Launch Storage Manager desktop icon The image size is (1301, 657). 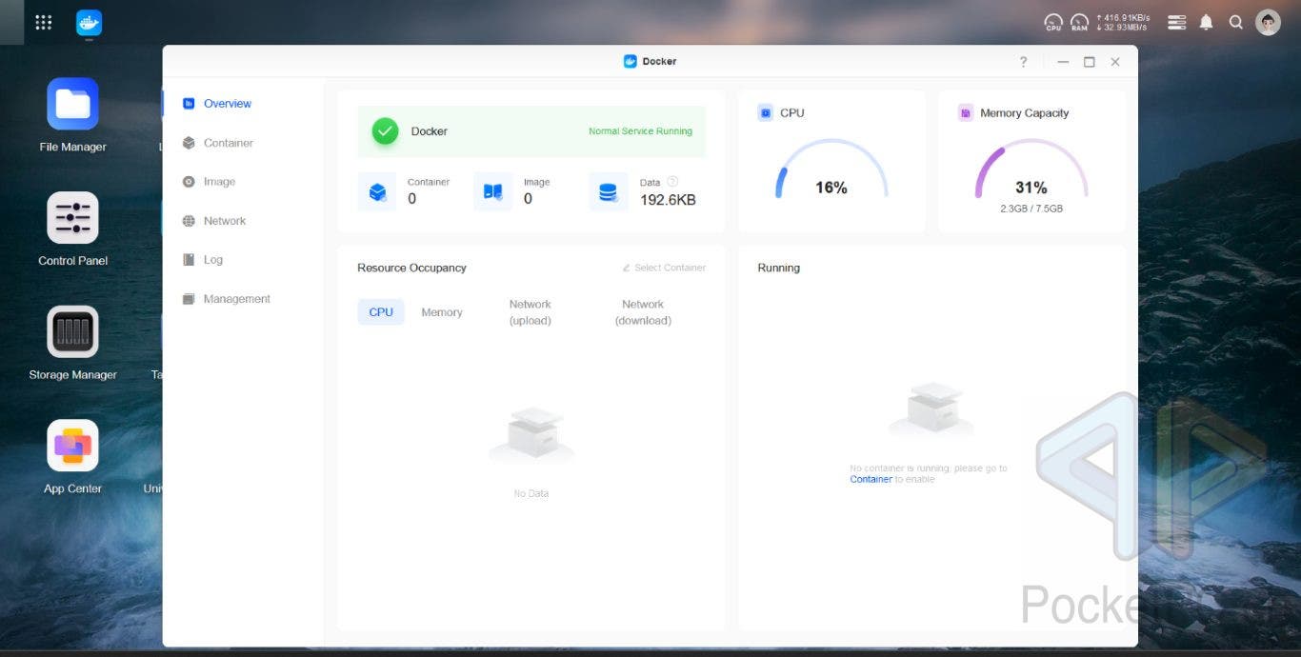pos(72,332)
